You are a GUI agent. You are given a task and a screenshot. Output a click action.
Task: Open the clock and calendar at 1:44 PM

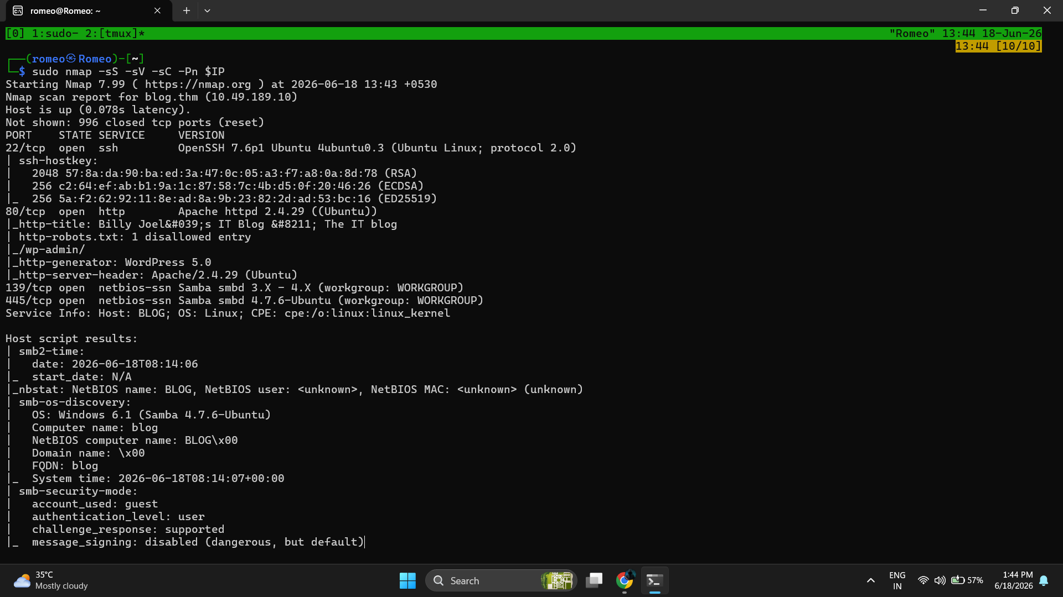1014,580
